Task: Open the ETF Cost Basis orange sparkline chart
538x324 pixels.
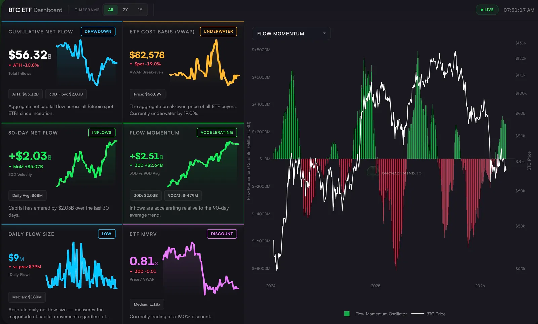Action: [x=204, y=62]
